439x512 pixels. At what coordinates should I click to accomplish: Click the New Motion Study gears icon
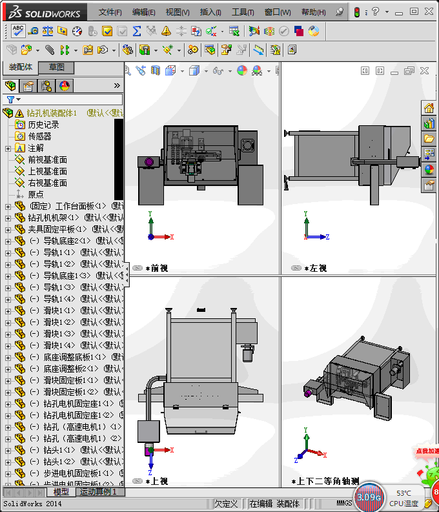[192, 50]
